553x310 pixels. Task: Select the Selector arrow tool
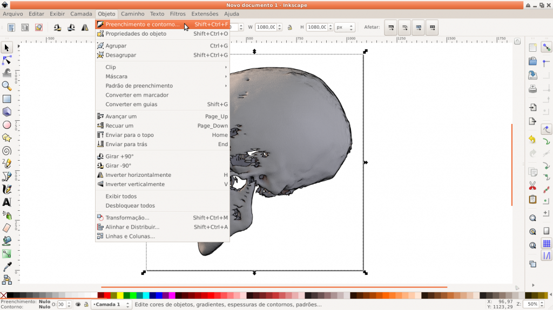6,47
